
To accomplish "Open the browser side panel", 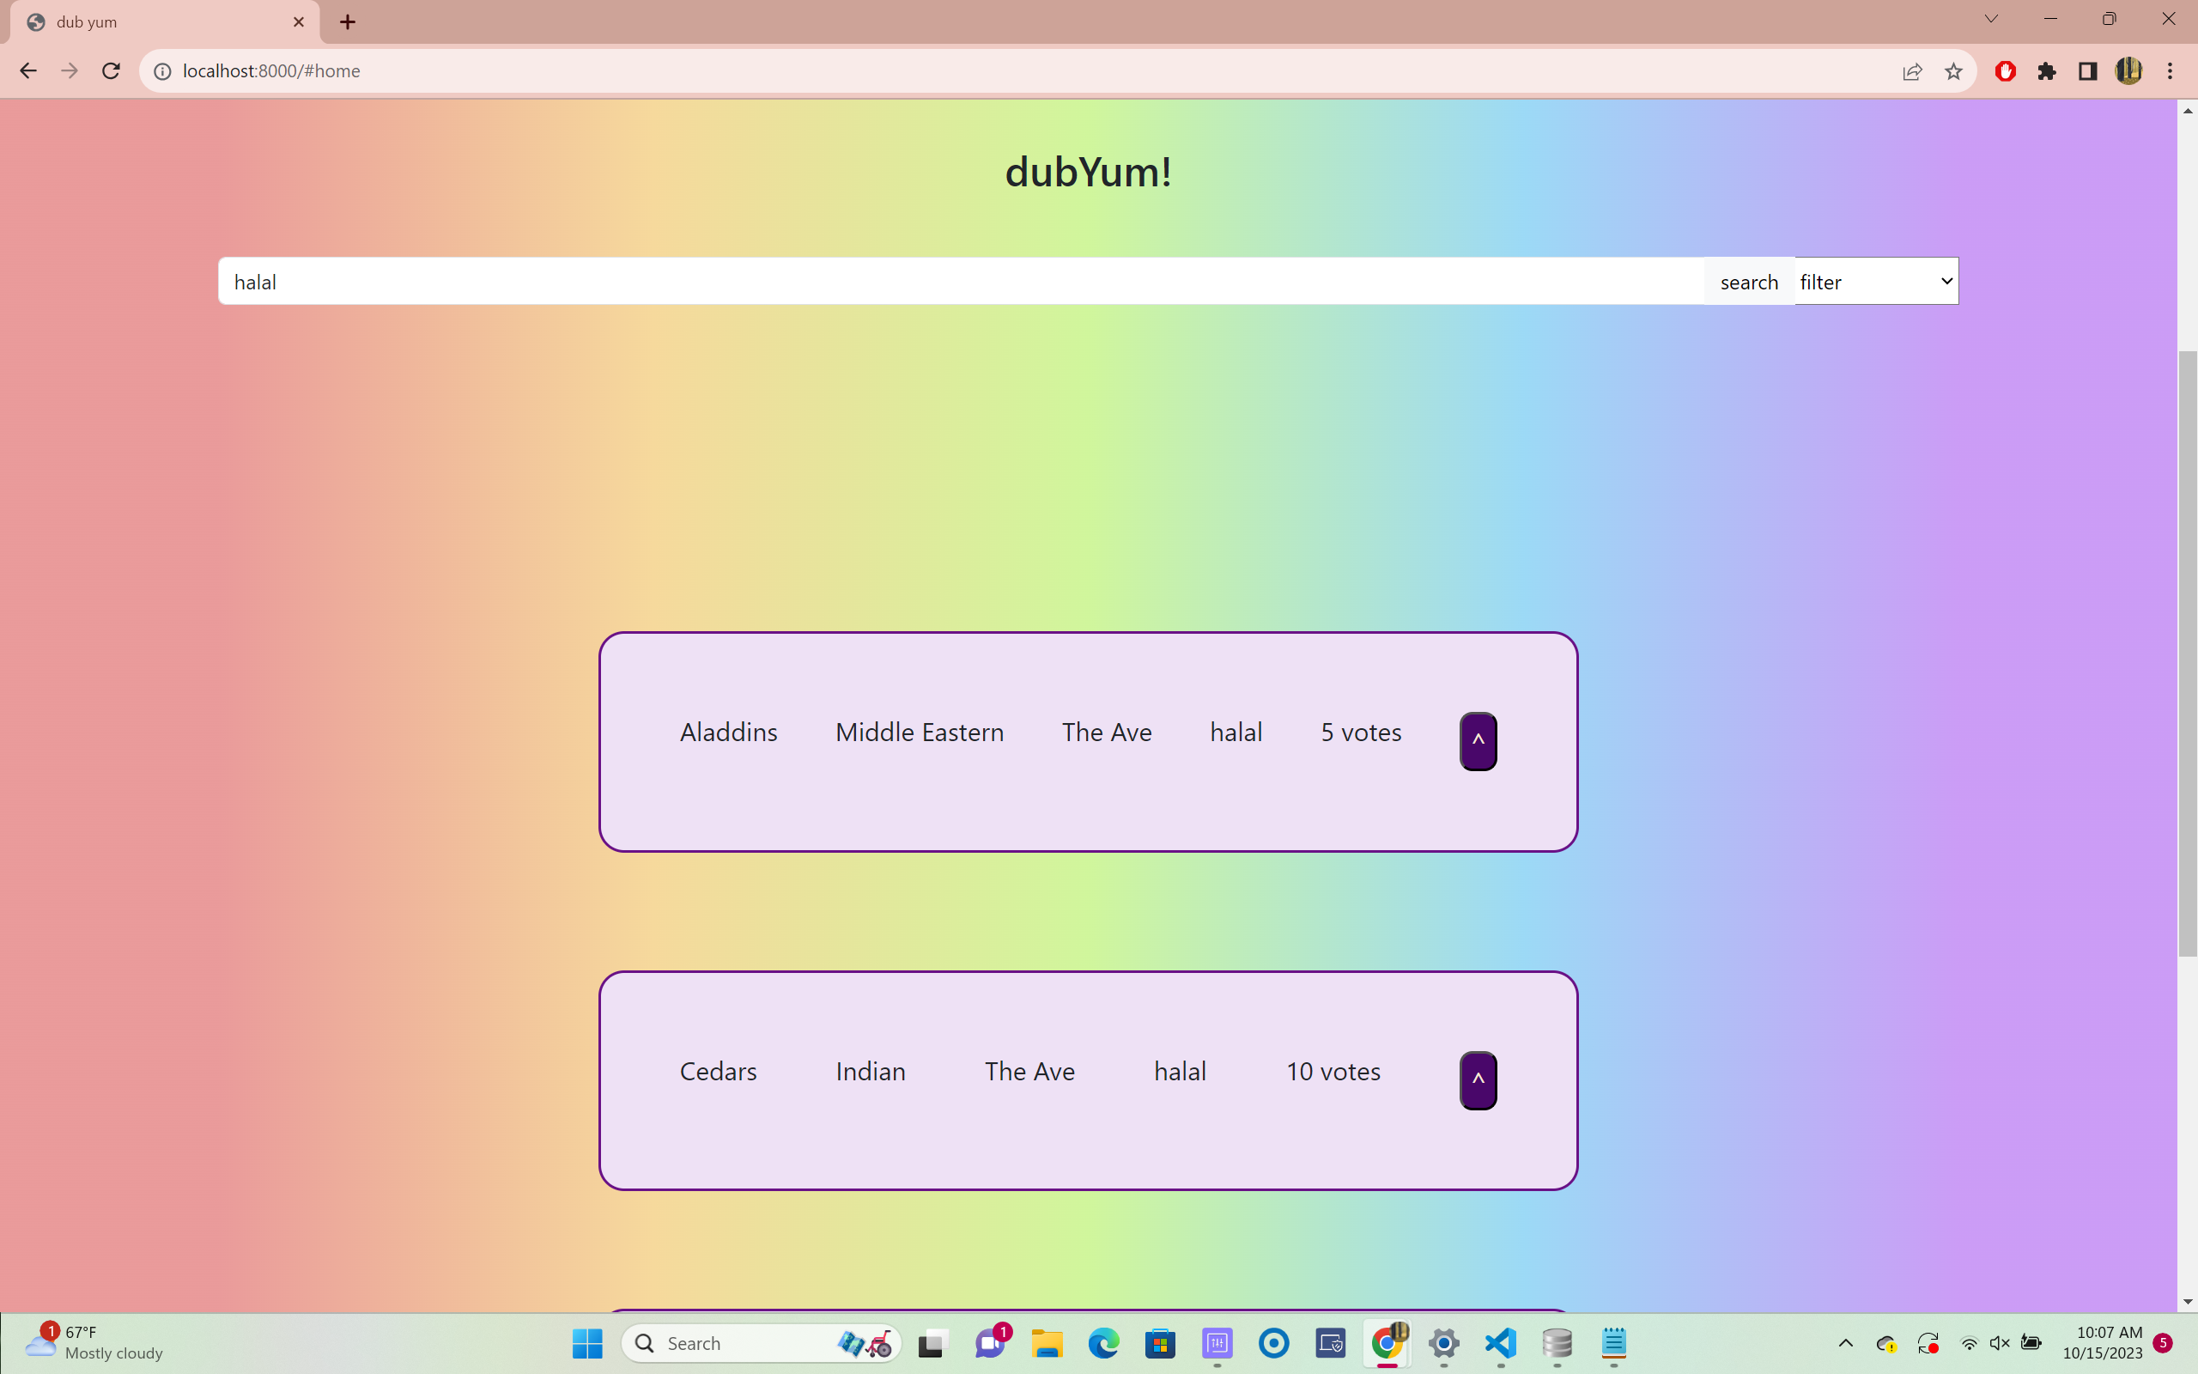I will (x=2087, y=71).
